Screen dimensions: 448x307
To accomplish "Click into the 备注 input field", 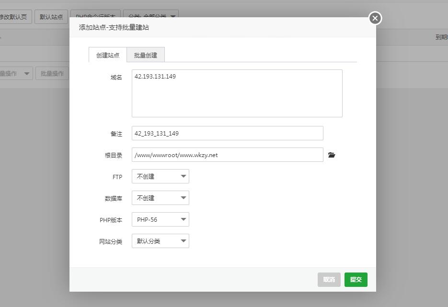I will pos(227,133).
